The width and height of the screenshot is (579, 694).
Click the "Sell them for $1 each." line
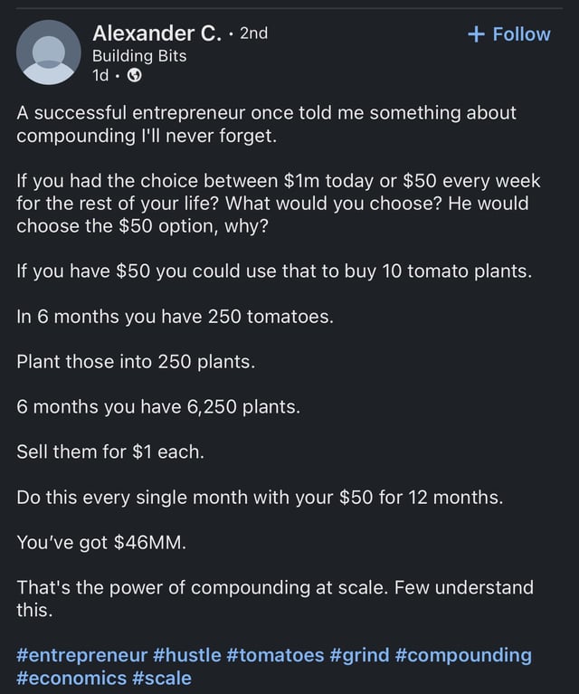110,452
